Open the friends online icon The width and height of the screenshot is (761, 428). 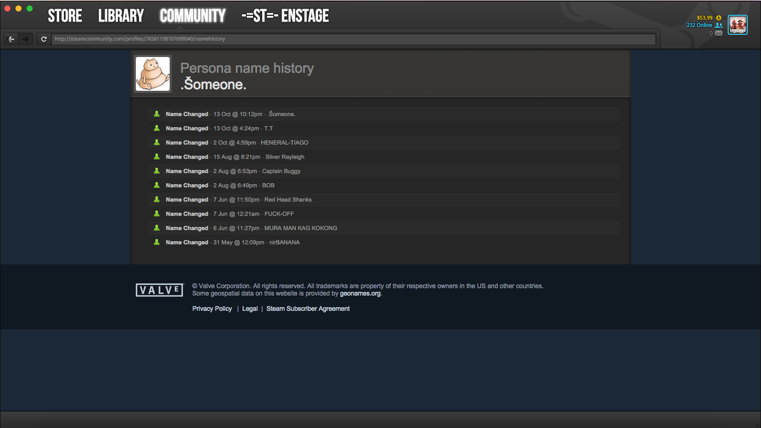[718, 25]
